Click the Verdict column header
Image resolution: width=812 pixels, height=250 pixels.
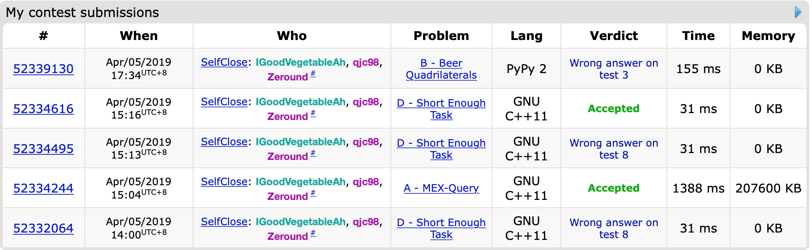613,36
